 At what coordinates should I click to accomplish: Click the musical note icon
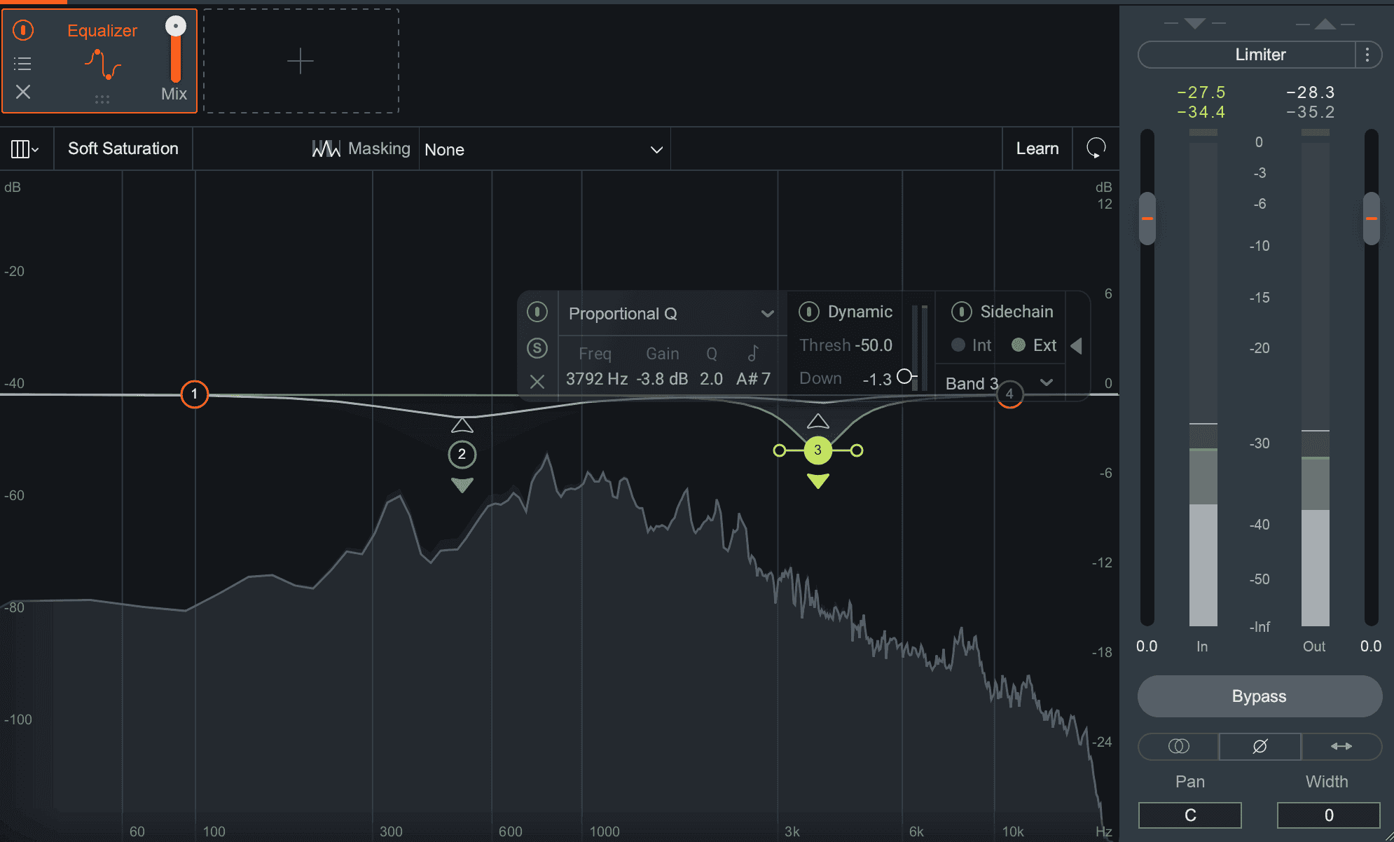[x=754, y=352]
